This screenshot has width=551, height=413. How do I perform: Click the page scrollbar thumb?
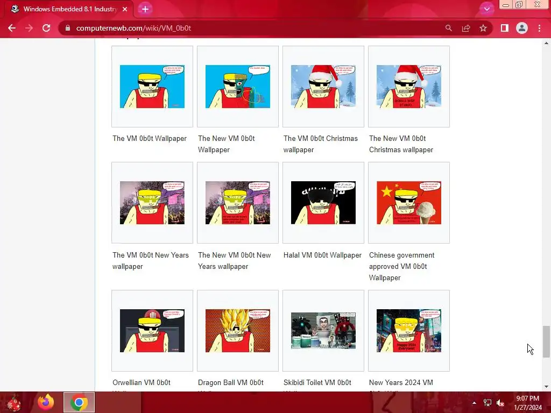point(546,341)
